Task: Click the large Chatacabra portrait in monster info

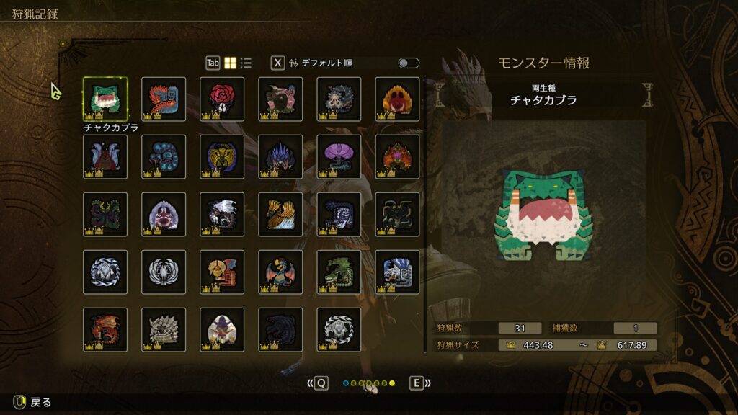Action: (x=543, y=215)
